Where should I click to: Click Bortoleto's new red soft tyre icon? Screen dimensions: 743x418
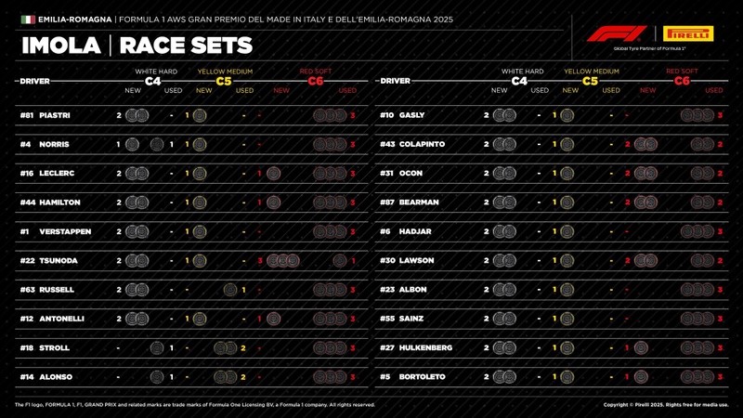click(640, 376)
